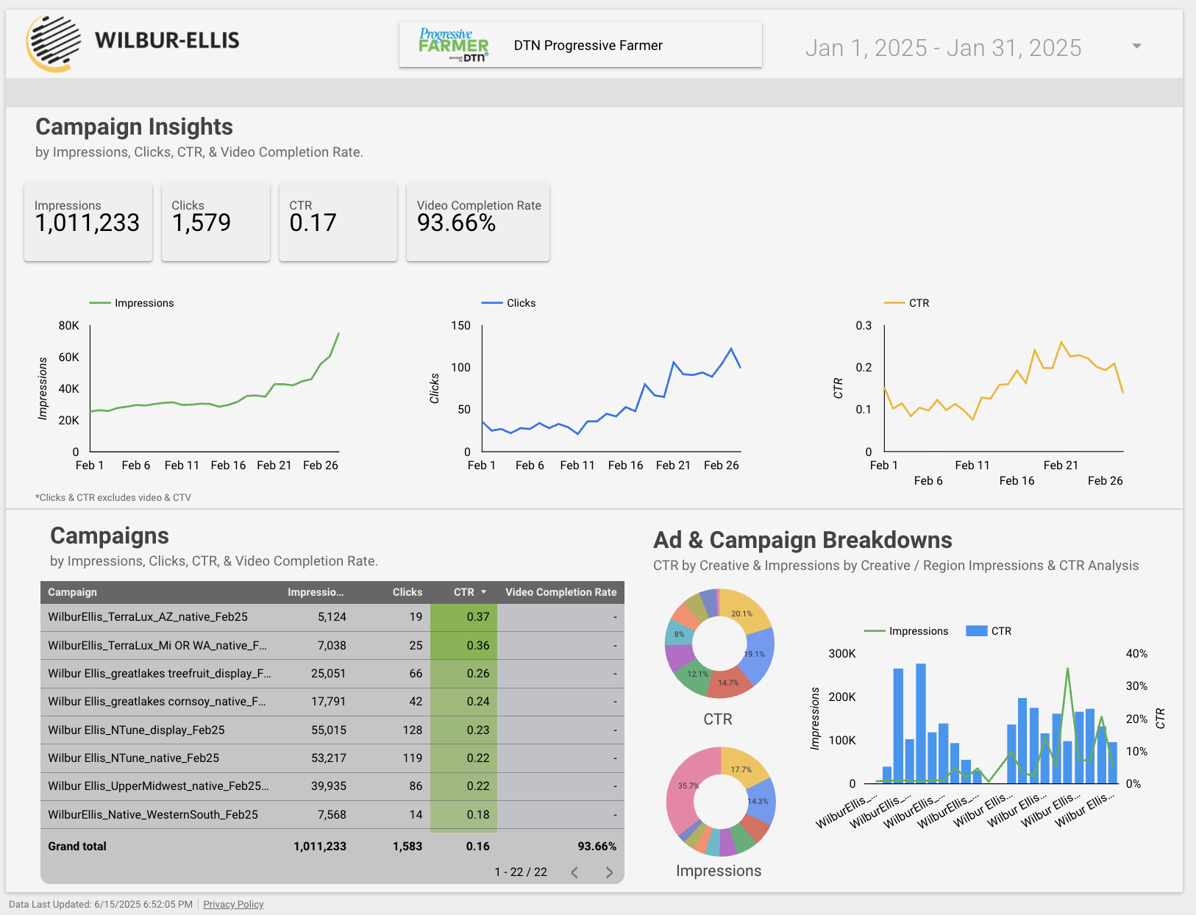Select the WilburEllis_Native_WesternSouth_Feb25 row
Viewport: 1196px width, 915px height.
pos(332,814)
